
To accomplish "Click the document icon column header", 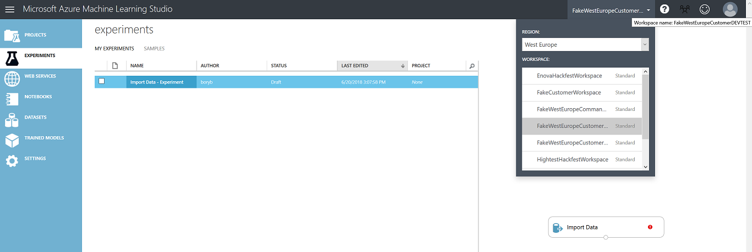I will (115, 66).
